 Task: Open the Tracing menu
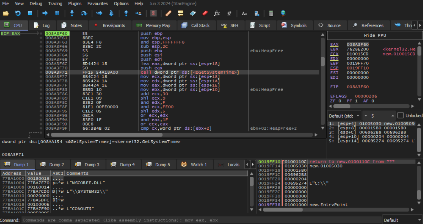[55, 3]
